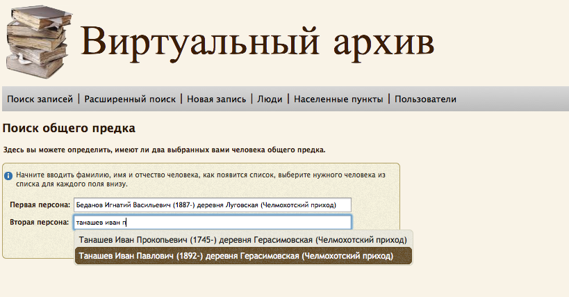Click text 'Здесь вы можете определить' description

pyautogui.click(x=165, y=150)
